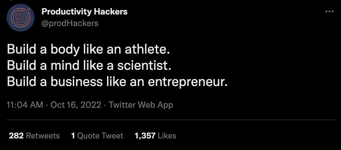Open the @prodHackers handle link
This screenshot has height=150, width=341.
pos(70,23)
